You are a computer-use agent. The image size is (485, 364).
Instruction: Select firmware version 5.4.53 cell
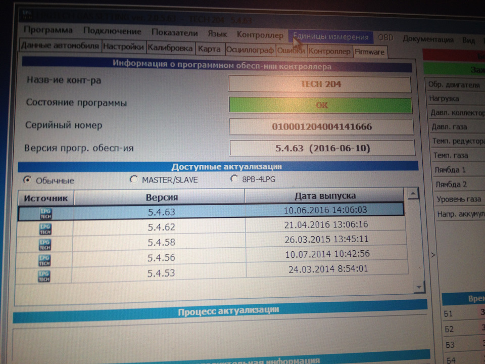coord(160,274)
